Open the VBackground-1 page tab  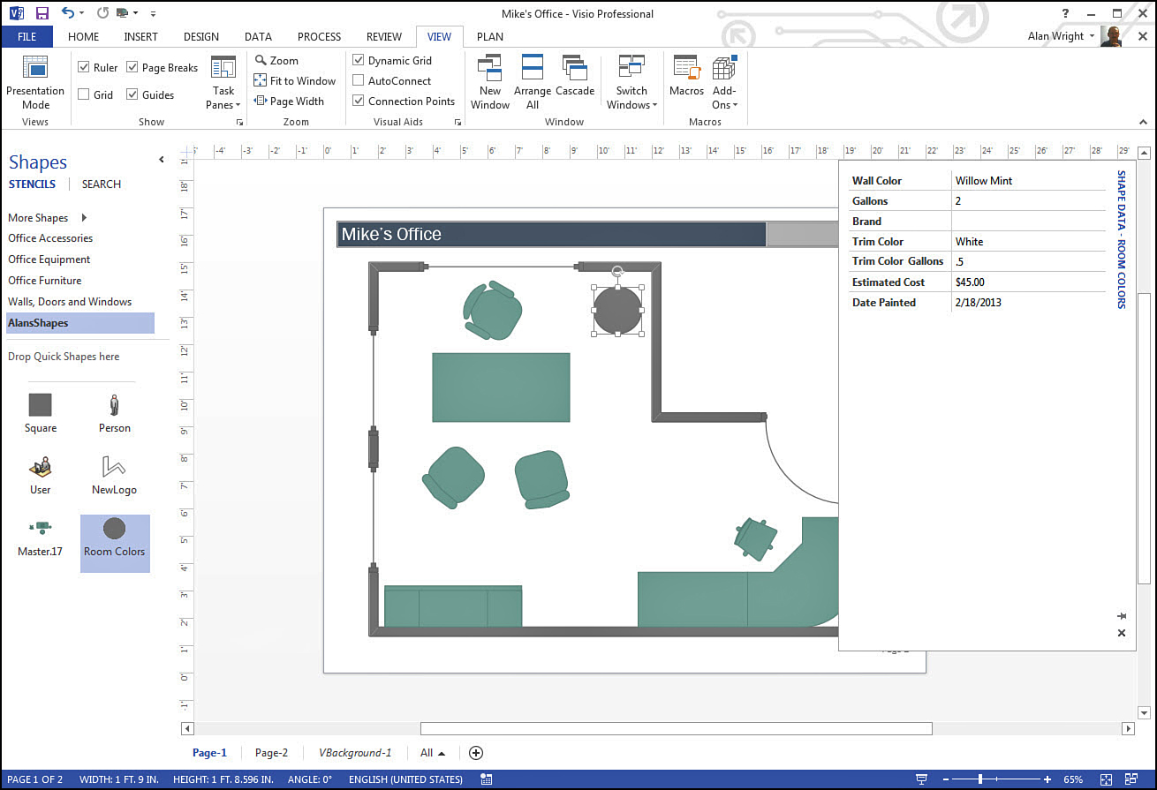[354, 753]
